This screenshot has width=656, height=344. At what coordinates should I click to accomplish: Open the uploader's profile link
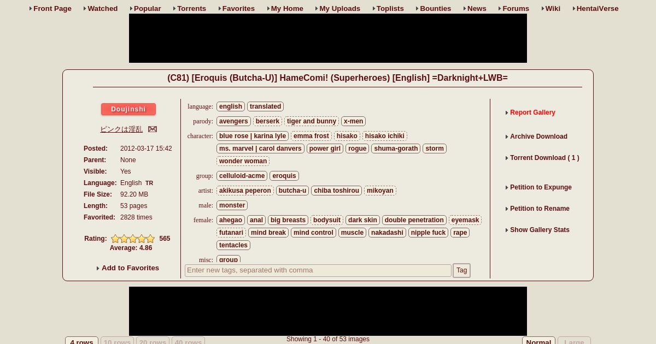pos(121,129)
